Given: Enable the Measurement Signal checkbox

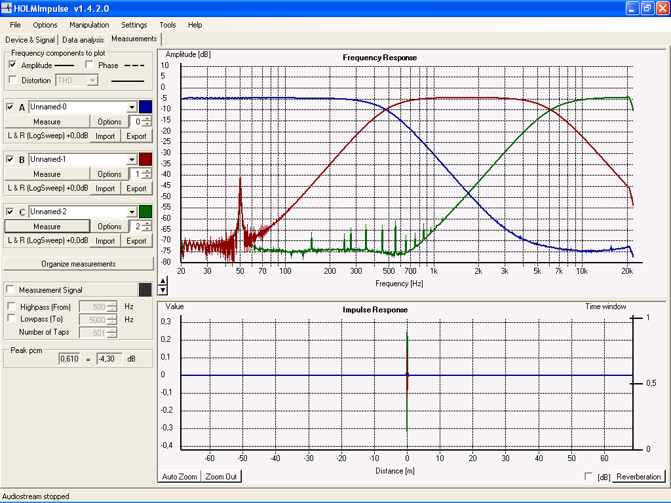Looking at the screenshot, I should pos(10,289).
